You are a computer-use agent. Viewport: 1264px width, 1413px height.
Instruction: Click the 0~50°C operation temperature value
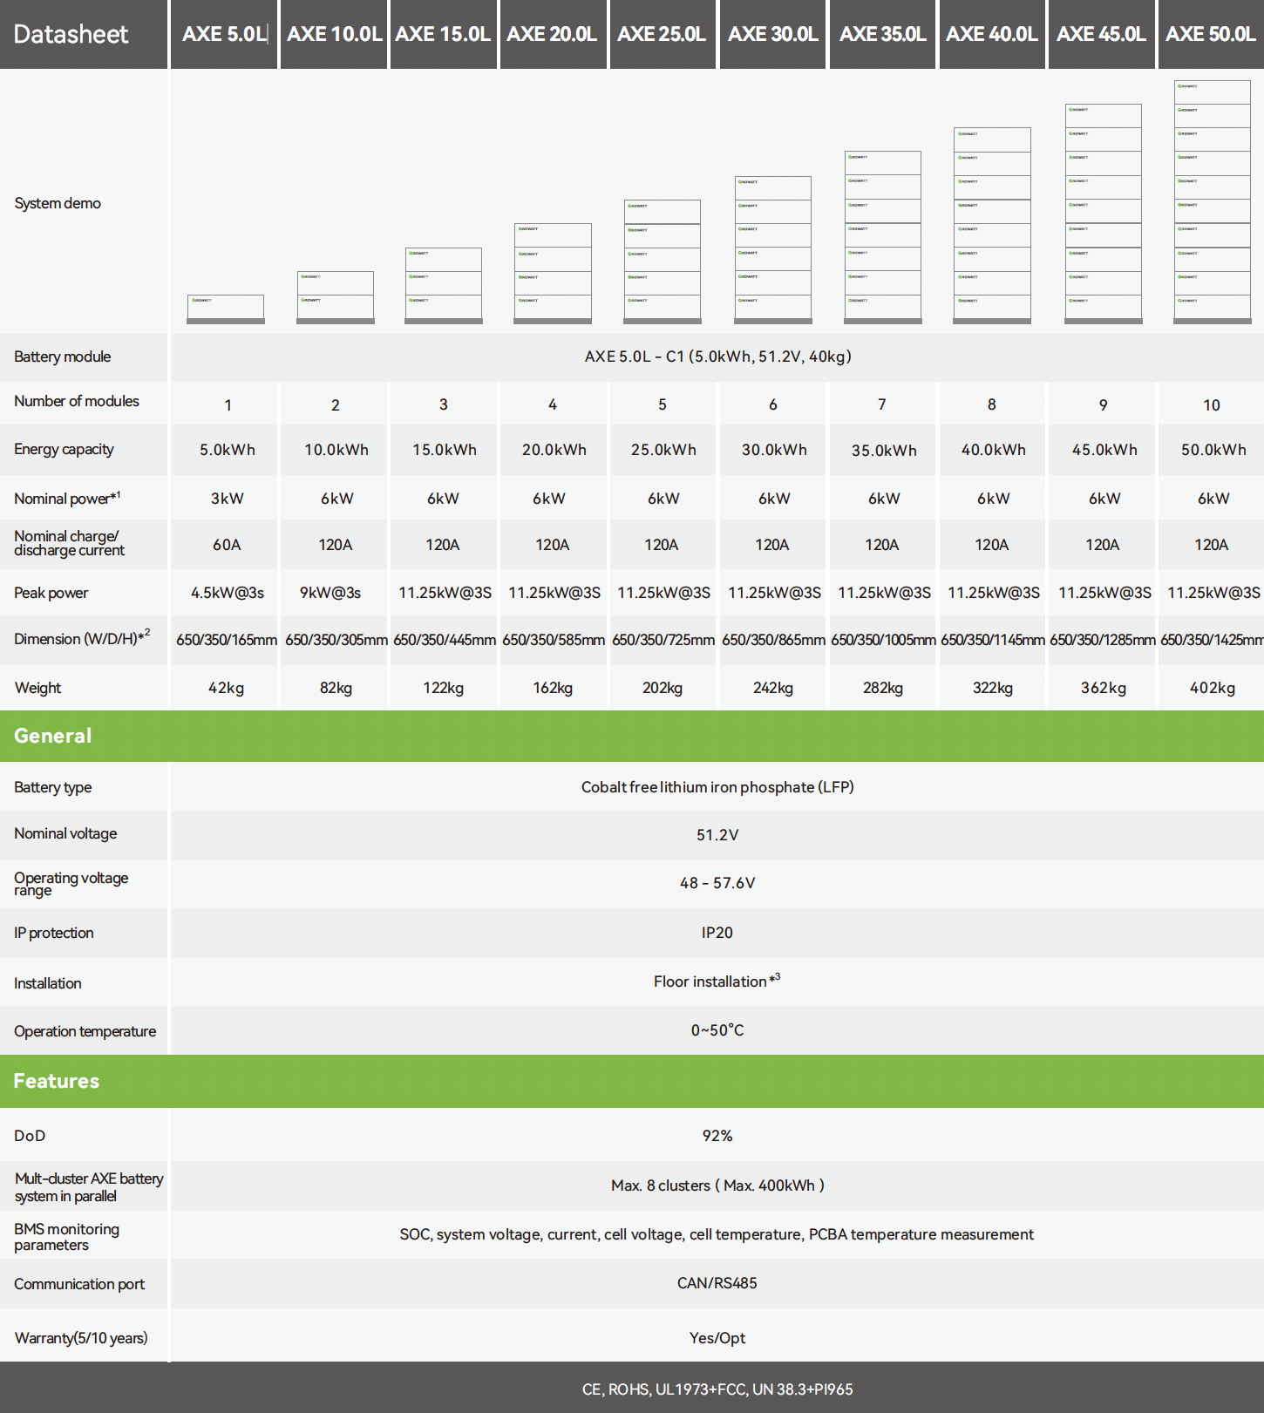717,1030
